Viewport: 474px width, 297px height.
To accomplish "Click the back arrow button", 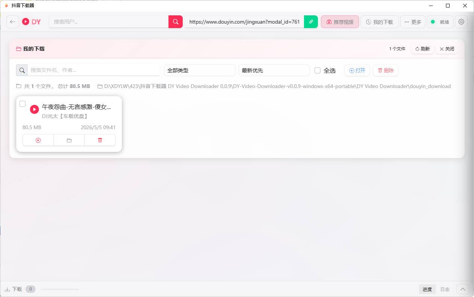I will click(x=13, y=22).
